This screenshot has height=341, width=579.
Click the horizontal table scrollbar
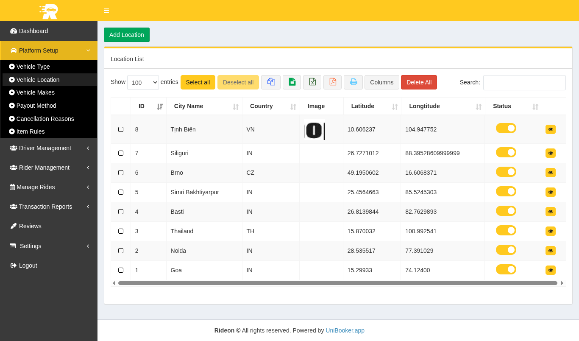337,283
